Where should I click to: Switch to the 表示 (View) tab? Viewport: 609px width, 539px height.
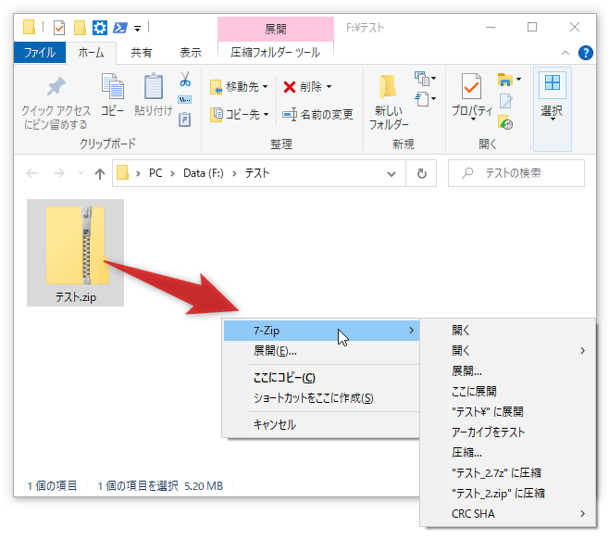(191, 53)
